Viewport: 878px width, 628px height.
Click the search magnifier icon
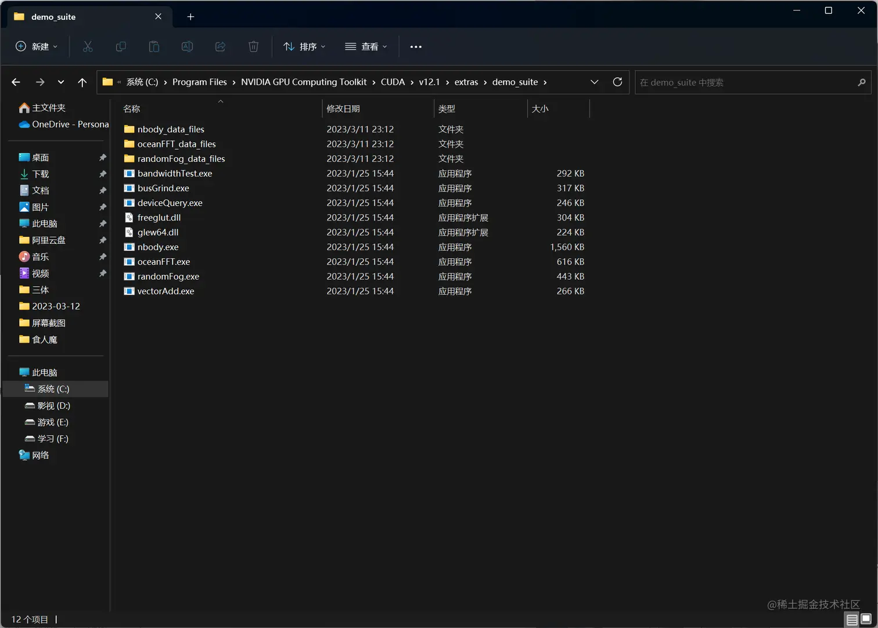click(861, 82)
